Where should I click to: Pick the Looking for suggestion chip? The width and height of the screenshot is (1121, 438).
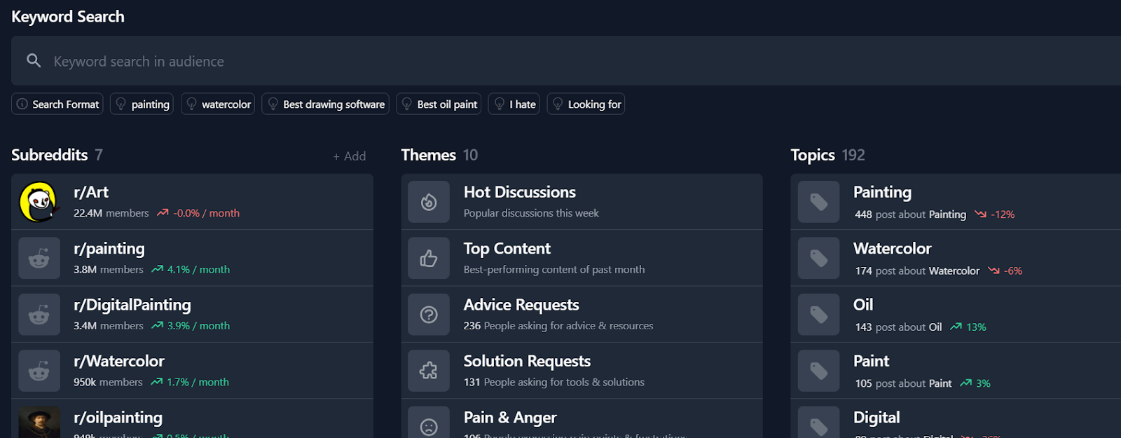pyautogui.click(x=586, y=104)
